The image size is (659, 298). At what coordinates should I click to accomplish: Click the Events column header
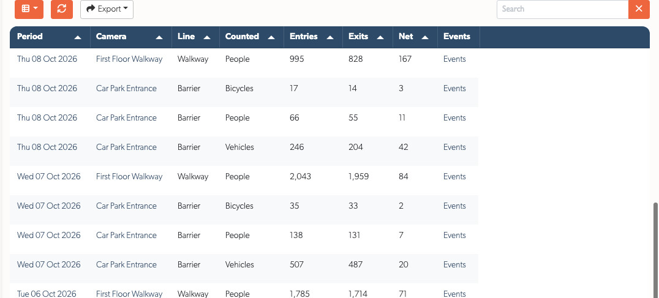tap(458, 37)
